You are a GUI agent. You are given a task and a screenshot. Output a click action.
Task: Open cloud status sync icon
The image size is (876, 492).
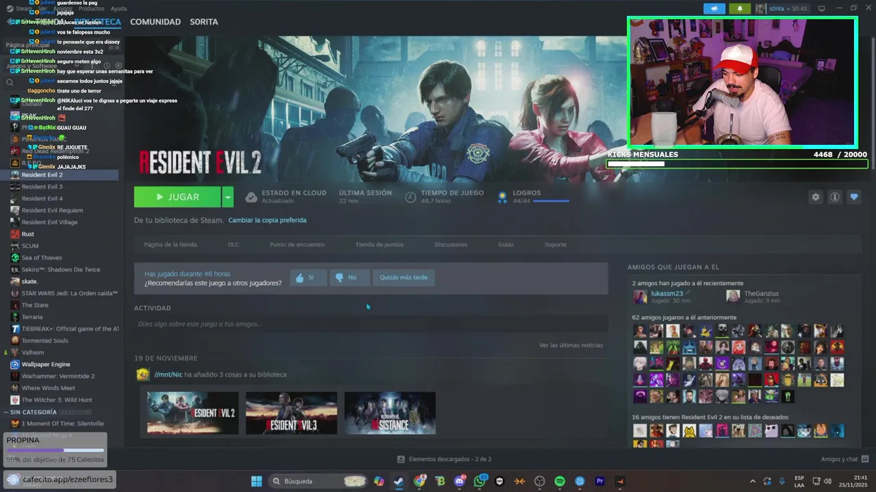[251, 197]
